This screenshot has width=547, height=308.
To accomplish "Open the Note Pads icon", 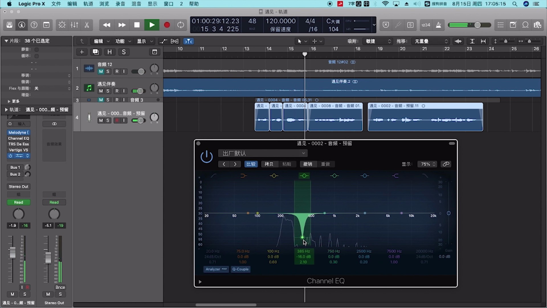I will (513, 25).
